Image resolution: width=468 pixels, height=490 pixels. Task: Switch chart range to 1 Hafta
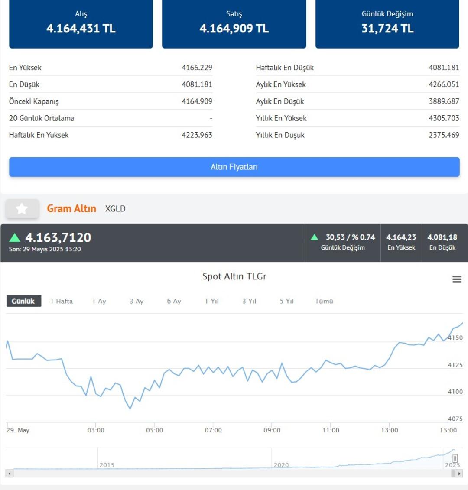(x=62, y=301)
